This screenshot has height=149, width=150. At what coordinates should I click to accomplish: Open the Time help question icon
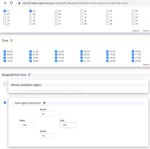tap(11, 40)
